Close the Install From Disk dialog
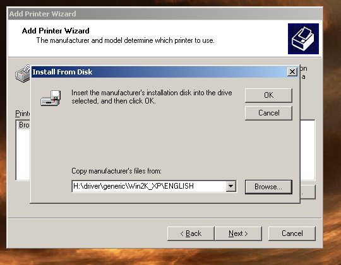Image resolution: width=341 pixels, height=265 pixels. pyautogui.click(x=292, y=71)
